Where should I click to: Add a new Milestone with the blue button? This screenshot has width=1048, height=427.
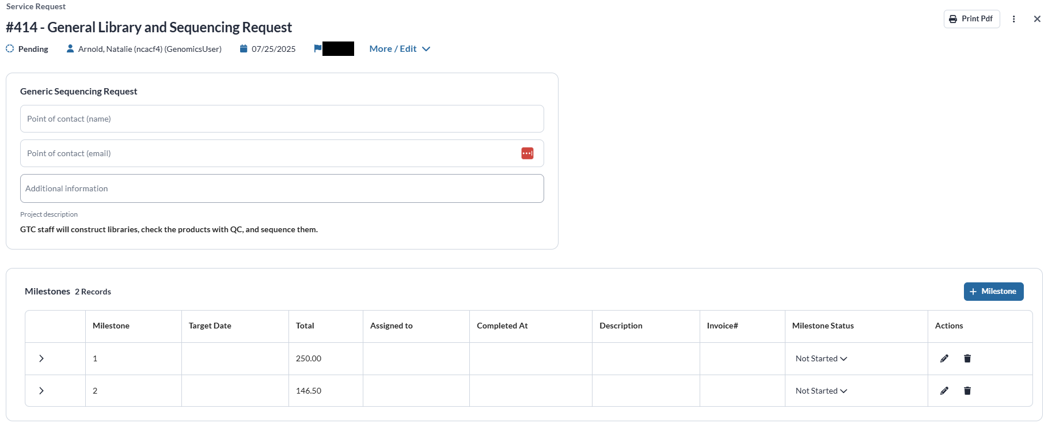click(x=993, y=292)
